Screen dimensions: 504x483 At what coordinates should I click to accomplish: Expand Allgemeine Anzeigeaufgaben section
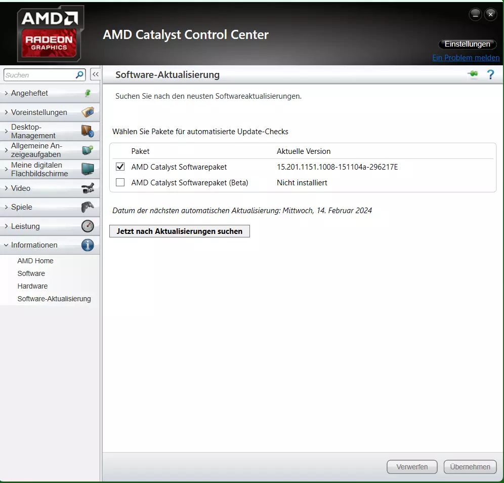click(50, 150)
